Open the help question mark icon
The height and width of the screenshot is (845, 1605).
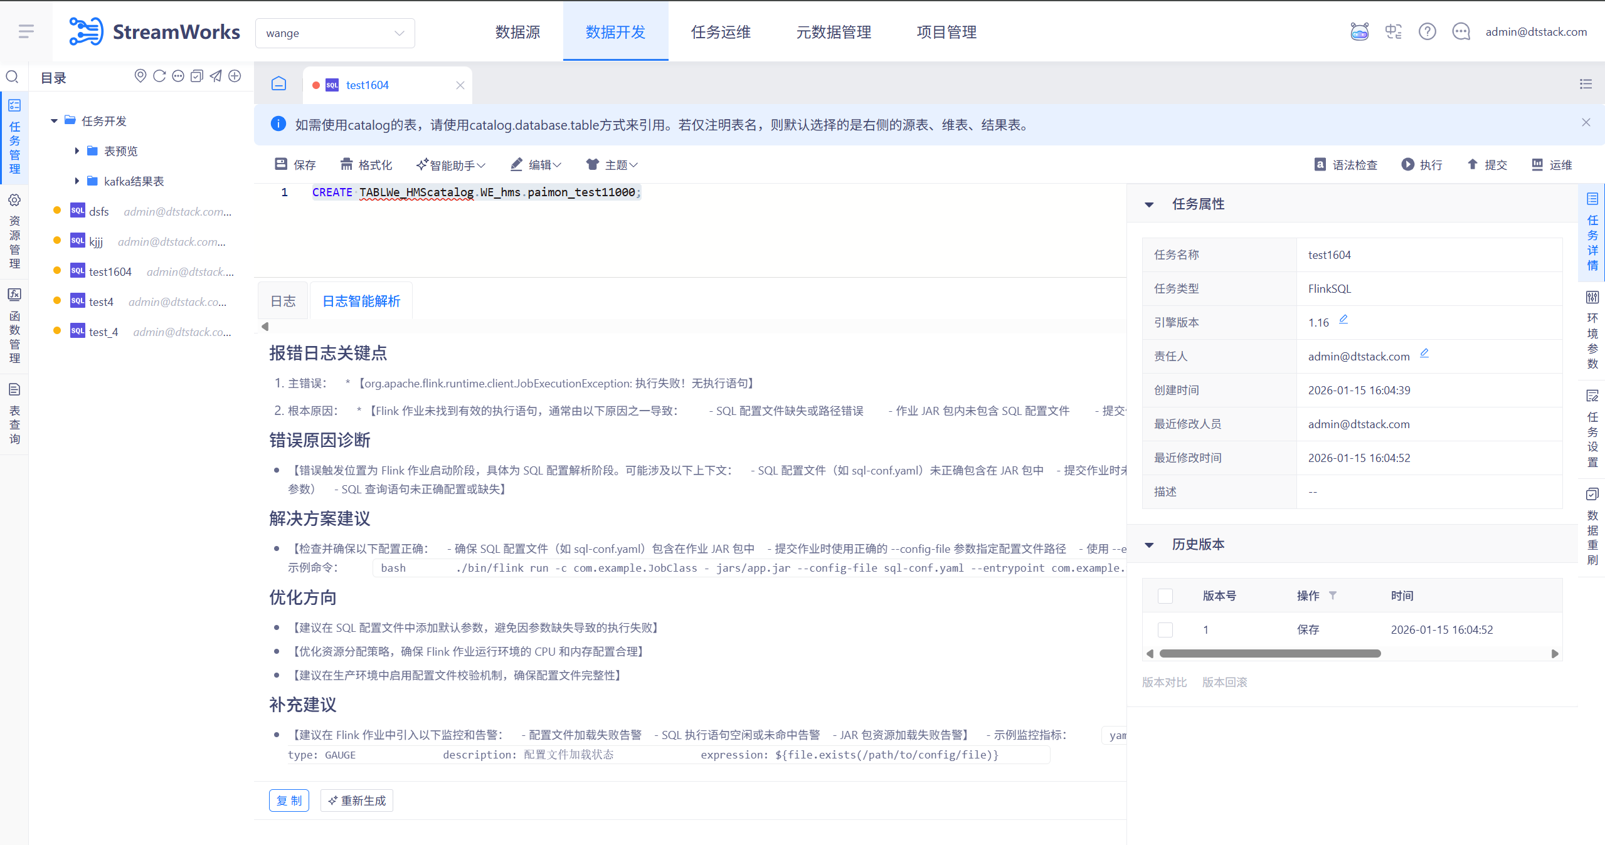coord(1428,31)
